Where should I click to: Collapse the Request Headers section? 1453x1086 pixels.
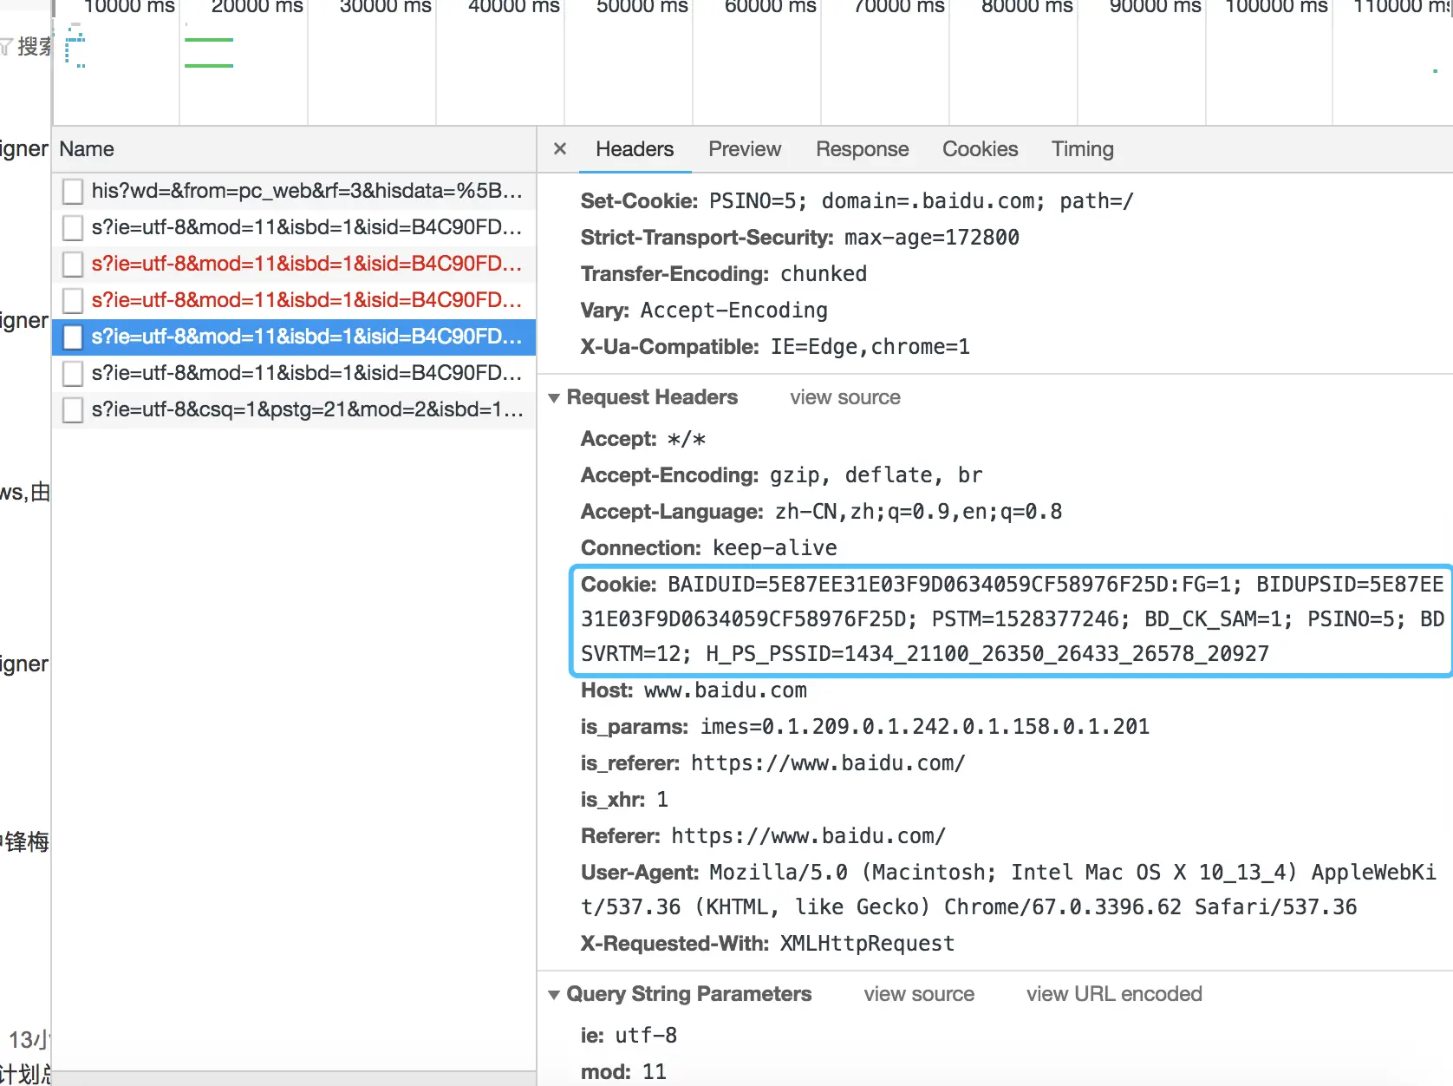point(554,397)
